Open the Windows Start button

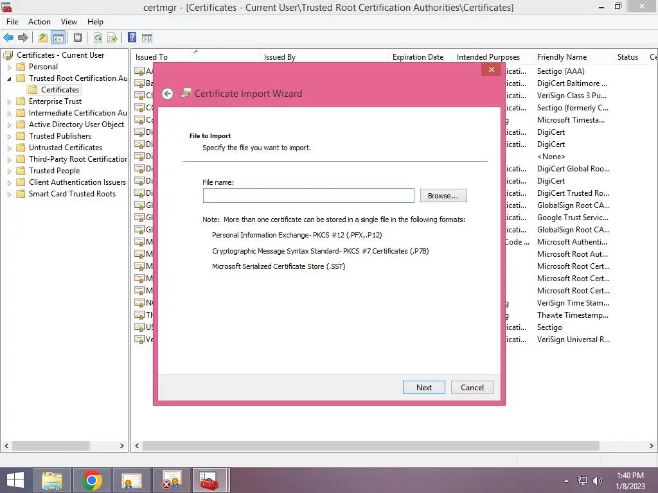pyautogui.click(x=15, y=480)
